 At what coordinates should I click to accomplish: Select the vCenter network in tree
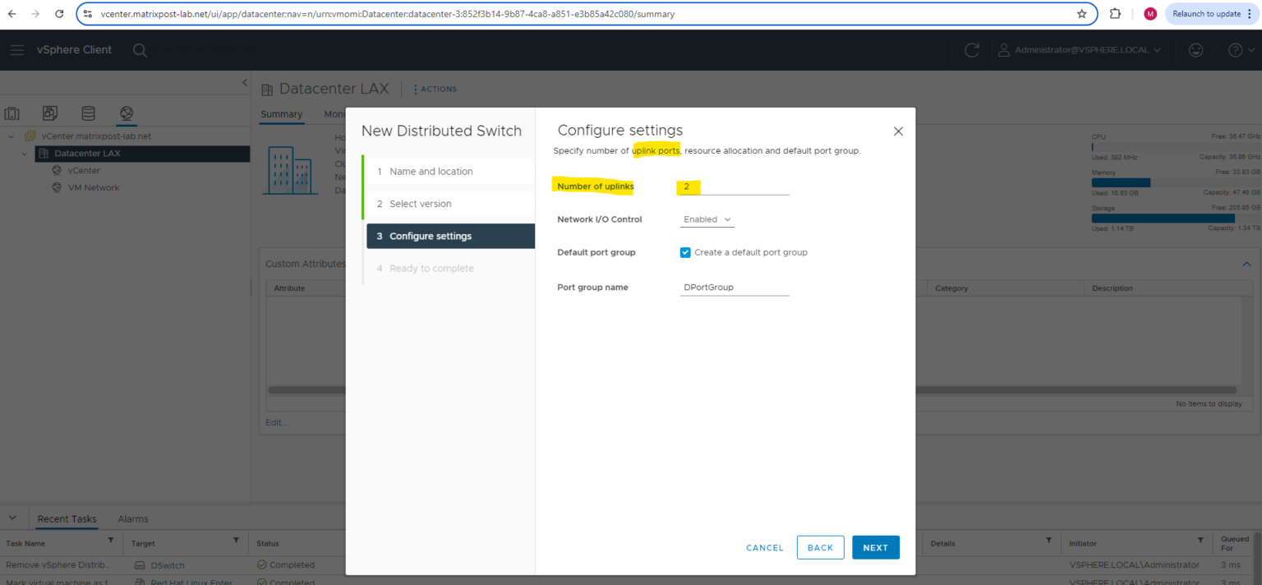(84, 171)
